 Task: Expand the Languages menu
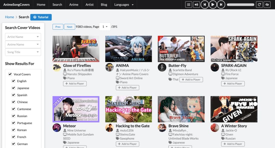coord(124,5)
